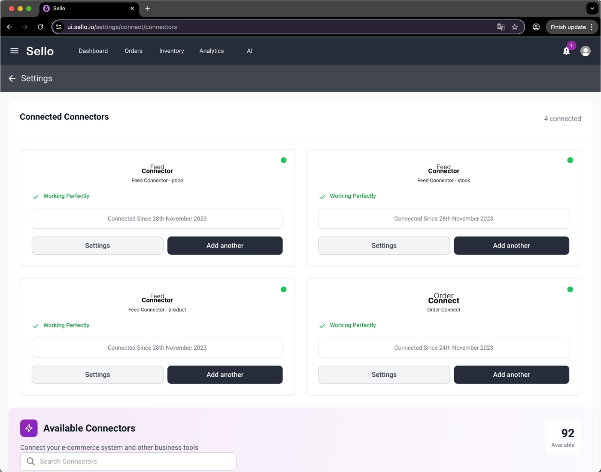Click the Finish update button
The height and width of the screenshot is (472, 601).
(568, 27)
